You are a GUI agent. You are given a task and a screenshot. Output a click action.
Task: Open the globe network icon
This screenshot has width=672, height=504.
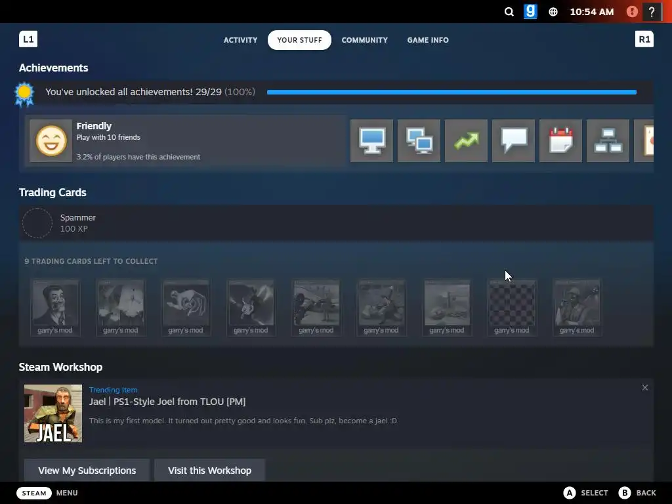coord(553,12)
